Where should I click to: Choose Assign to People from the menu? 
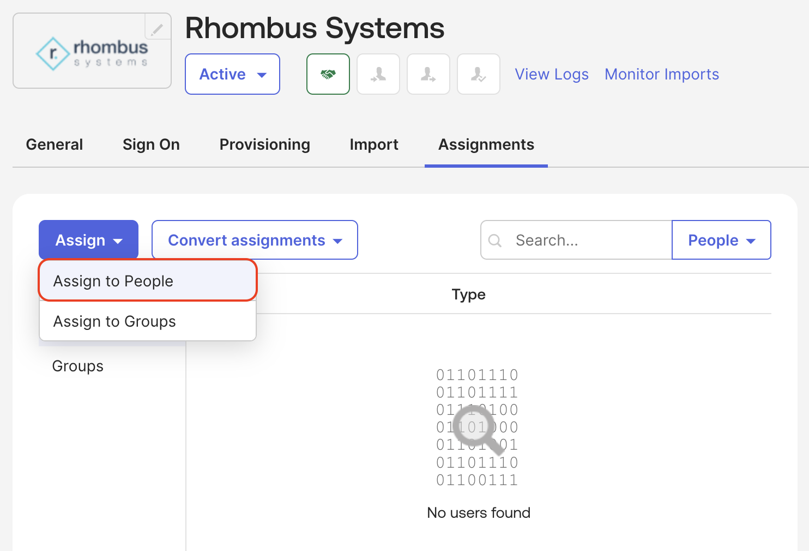pyautogui.click(x=148, y=280)
